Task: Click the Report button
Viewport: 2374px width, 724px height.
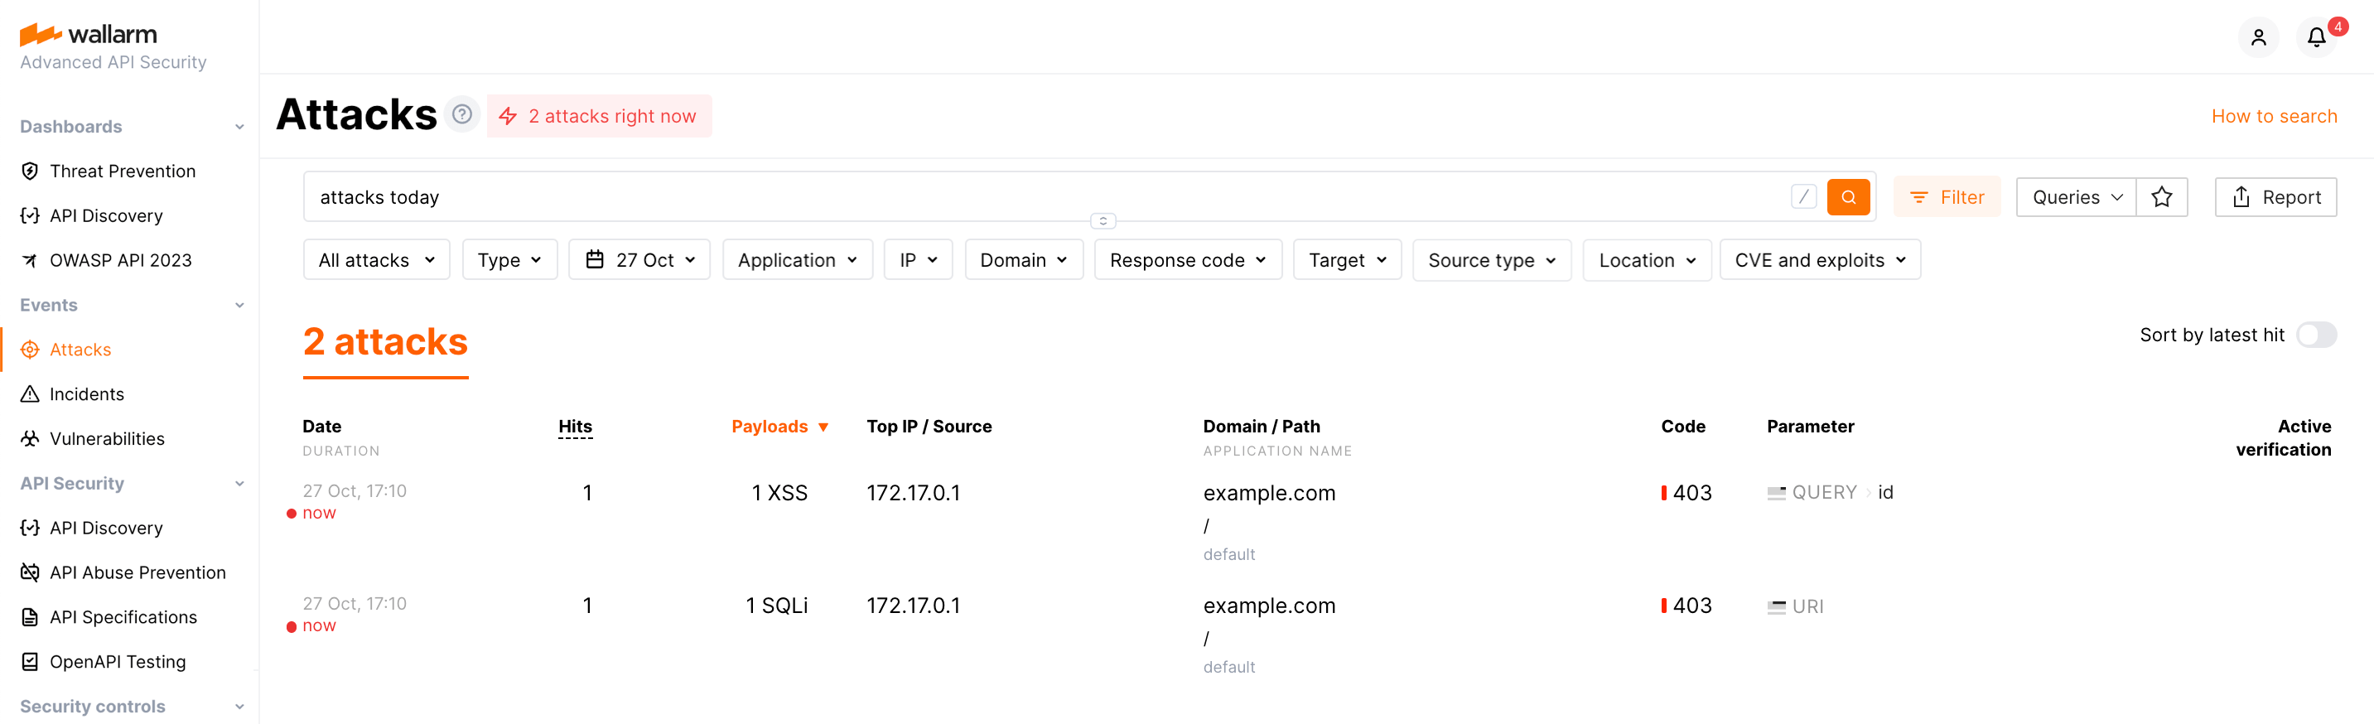Action: [x=2275, y=197]
